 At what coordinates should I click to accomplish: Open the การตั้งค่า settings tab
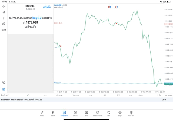131,113
